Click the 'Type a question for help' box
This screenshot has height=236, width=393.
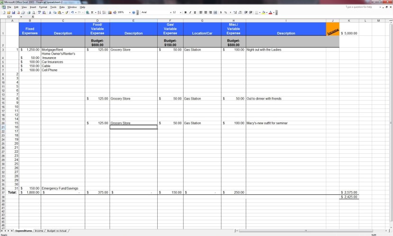point(361,7)
